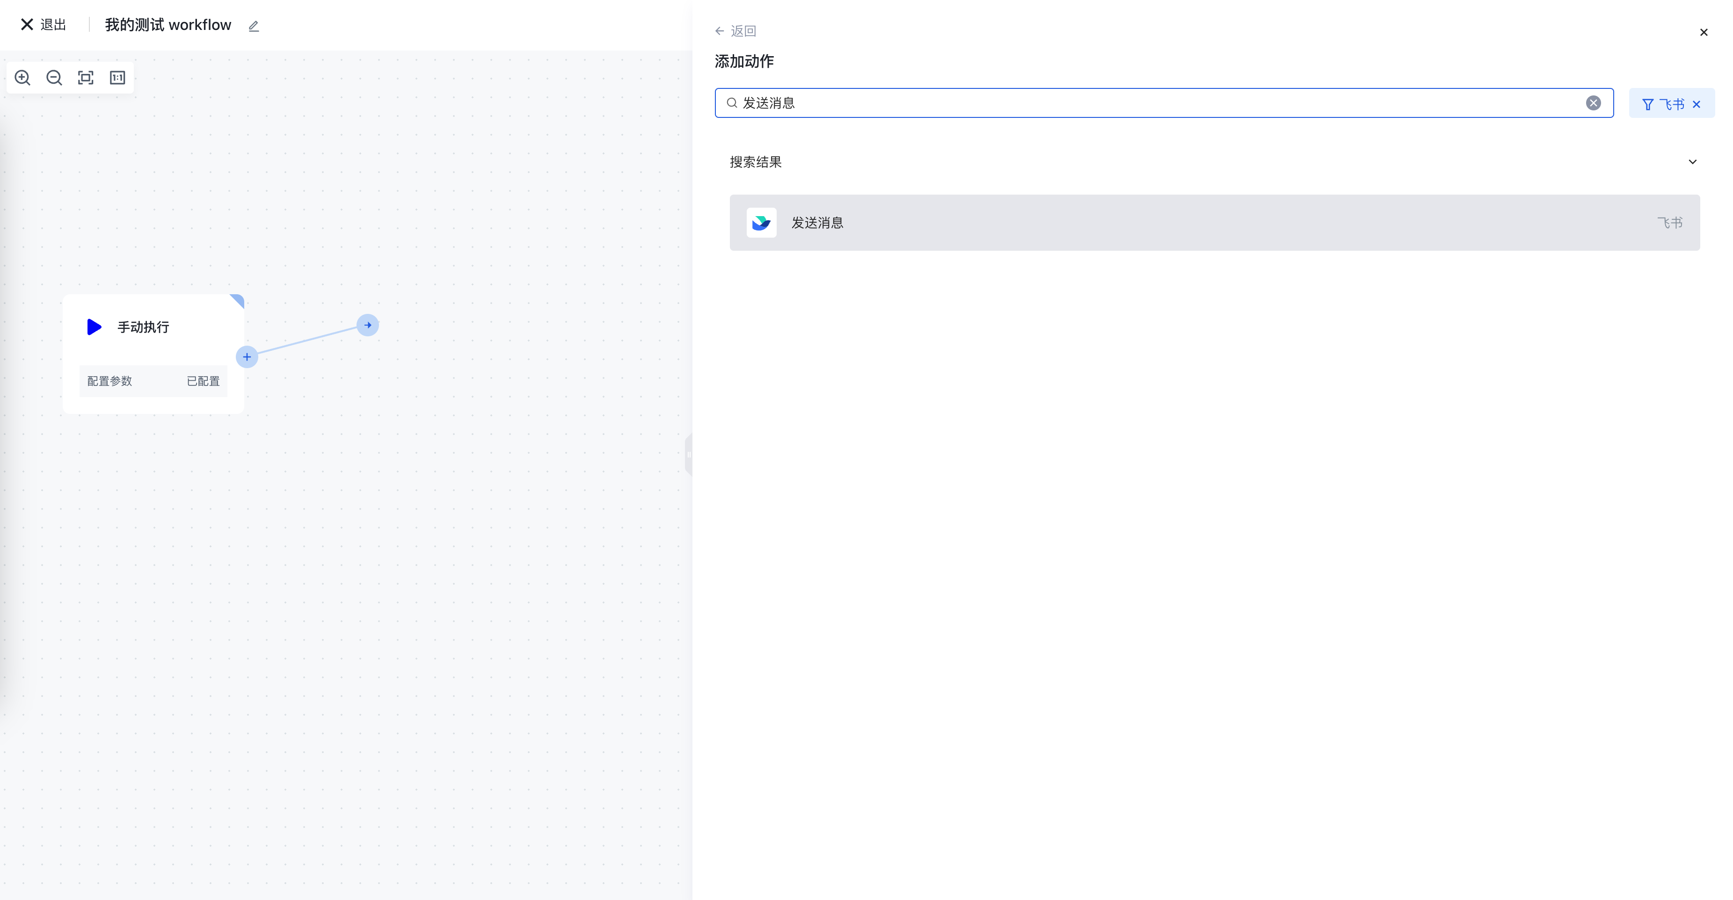
Task: Click the zoom out magnifier icon
Action: pos(54,78)
